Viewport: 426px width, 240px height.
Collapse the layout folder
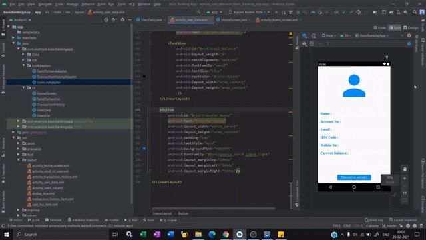pyautogui.click(x=19, y=160)
